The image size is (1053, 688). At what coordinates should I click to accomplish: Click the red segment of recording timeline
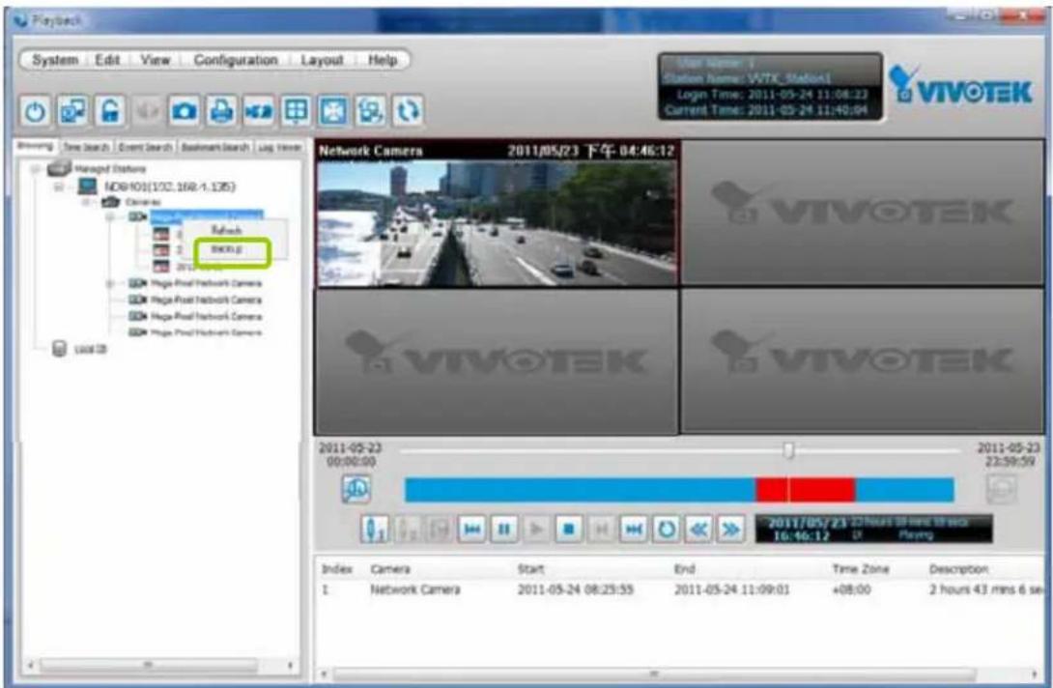click(x=805, y=490)
